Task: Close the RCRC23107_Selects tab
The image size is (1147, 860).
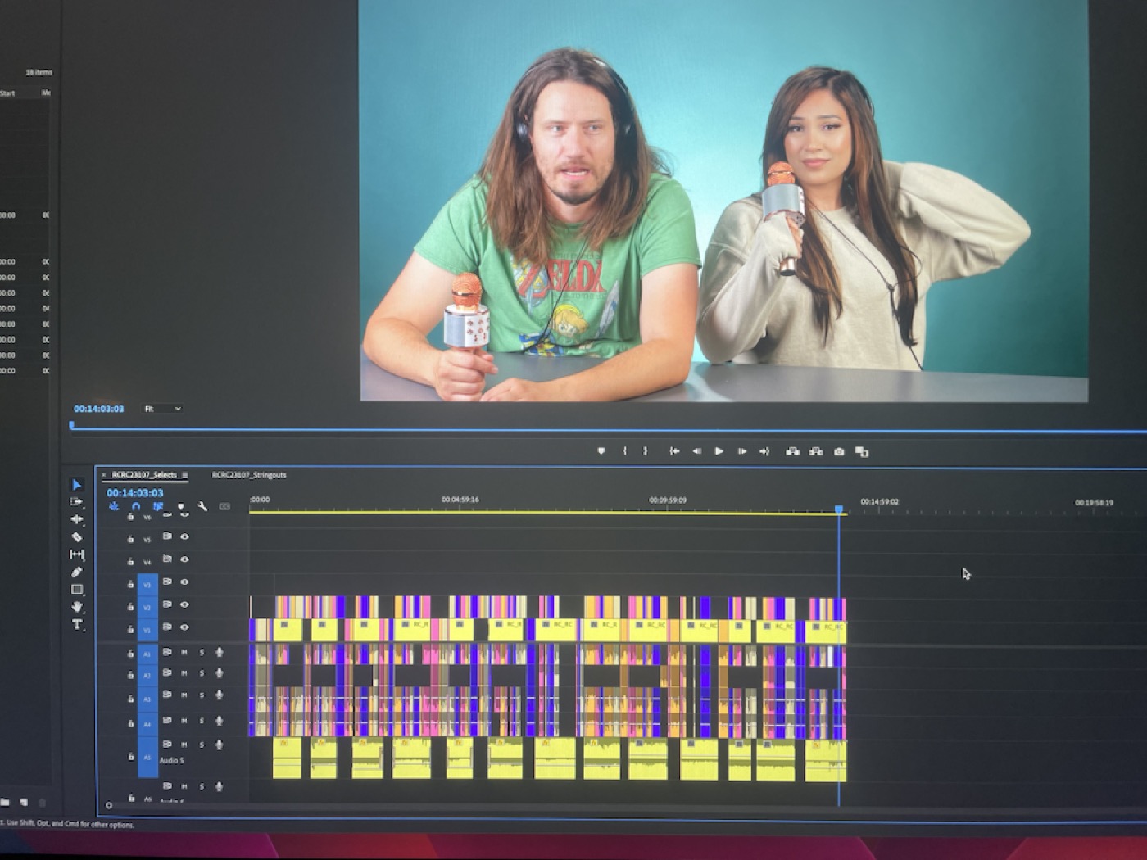Action: (x=104, y=475)
